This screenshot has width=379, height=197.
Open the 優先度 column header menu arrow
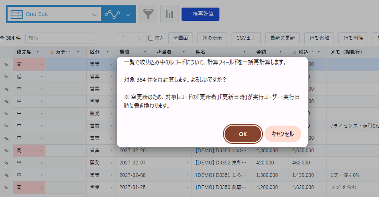click(38, 52)
